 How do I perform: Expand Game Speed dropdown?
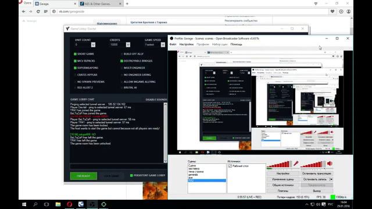coord(163,45)
